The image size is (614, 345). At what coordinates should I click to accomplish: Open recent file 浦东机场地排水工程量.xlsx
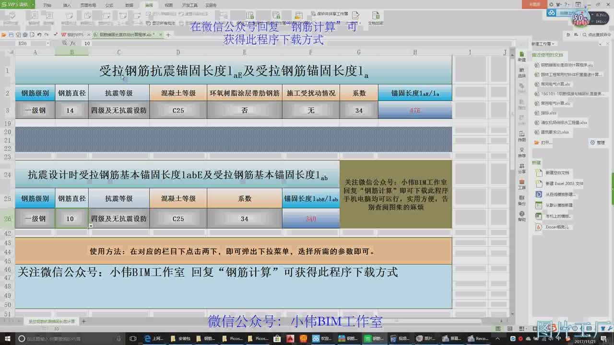click(x=561, y=122)
